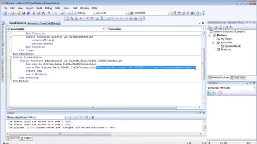Click the New Project toolbar icon
Screen dimensions: 257x144
click(x=5, y=13)
